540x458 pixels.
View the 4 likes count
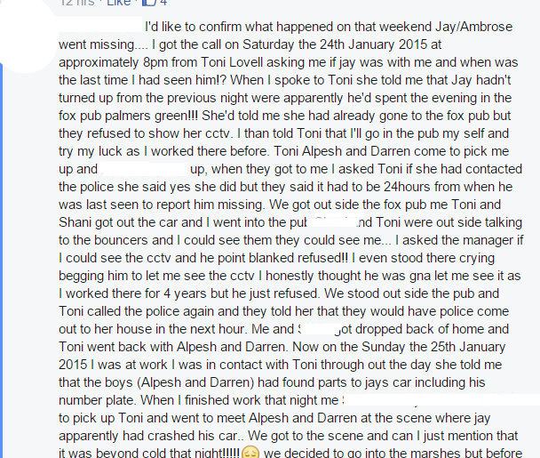click(x=163, y=4)
